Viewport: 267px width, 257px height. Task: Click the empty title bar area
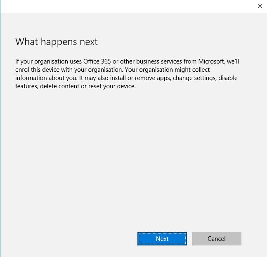tap(124, 6)
